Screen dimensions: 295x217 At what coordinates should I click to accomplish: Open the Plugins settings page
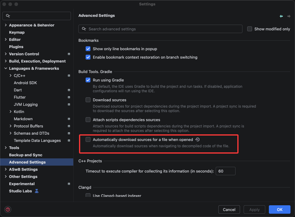coord(16,47)
